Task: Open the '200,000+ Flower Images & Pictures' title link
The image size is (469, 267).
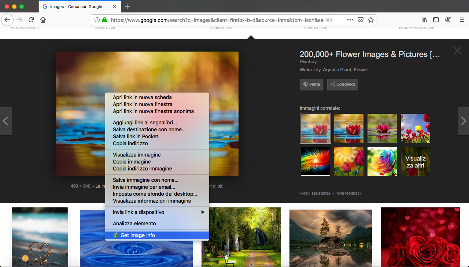Action: [x=370, y=54]
